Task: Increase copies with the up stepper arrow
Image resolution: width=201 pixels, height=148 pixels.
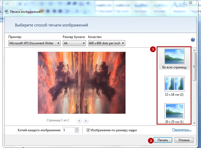Action: [77, 129]
